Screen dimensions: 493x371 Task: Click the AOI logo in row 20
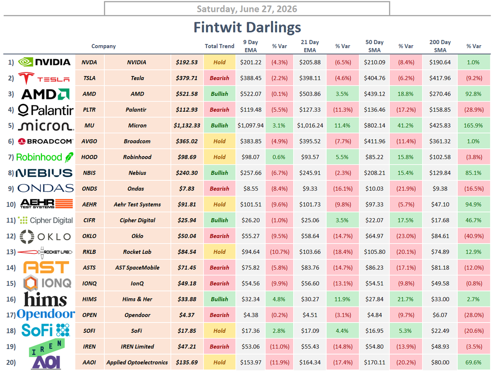tap(46, 362)
